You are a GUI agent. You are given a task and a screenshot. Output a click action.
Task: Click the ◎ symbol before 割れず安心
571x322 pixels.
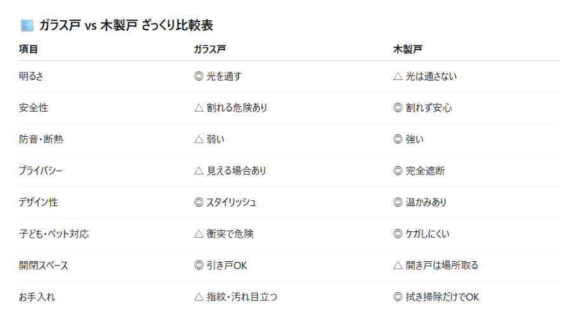398,108
